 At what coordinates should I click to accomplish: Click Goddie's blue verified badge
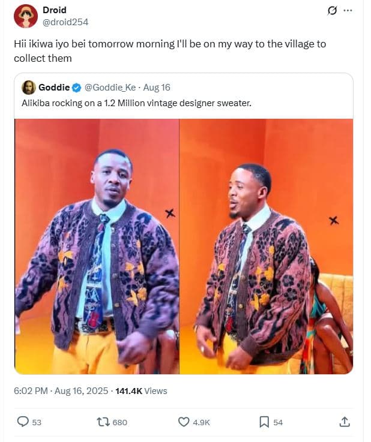[x=77, y=88]
